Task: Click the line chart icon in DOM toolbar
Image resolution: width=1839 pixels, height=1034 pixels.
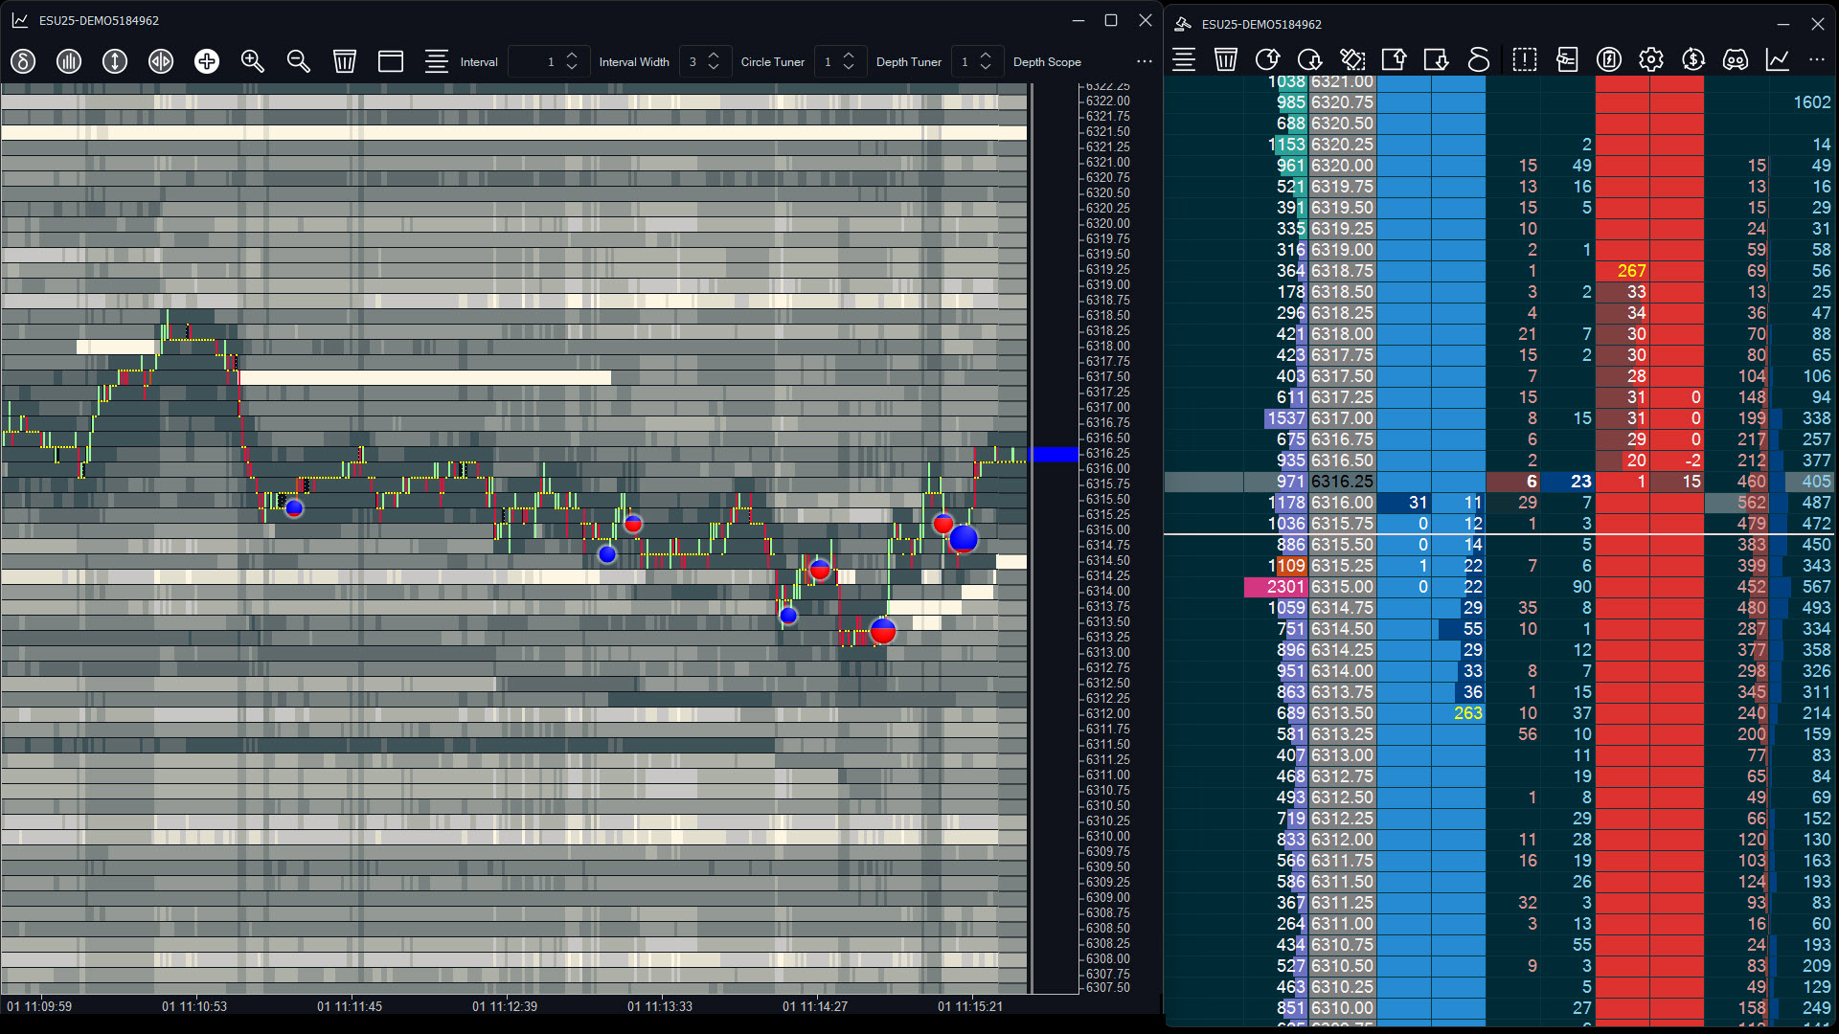Action: click(x=1778, y=60)
